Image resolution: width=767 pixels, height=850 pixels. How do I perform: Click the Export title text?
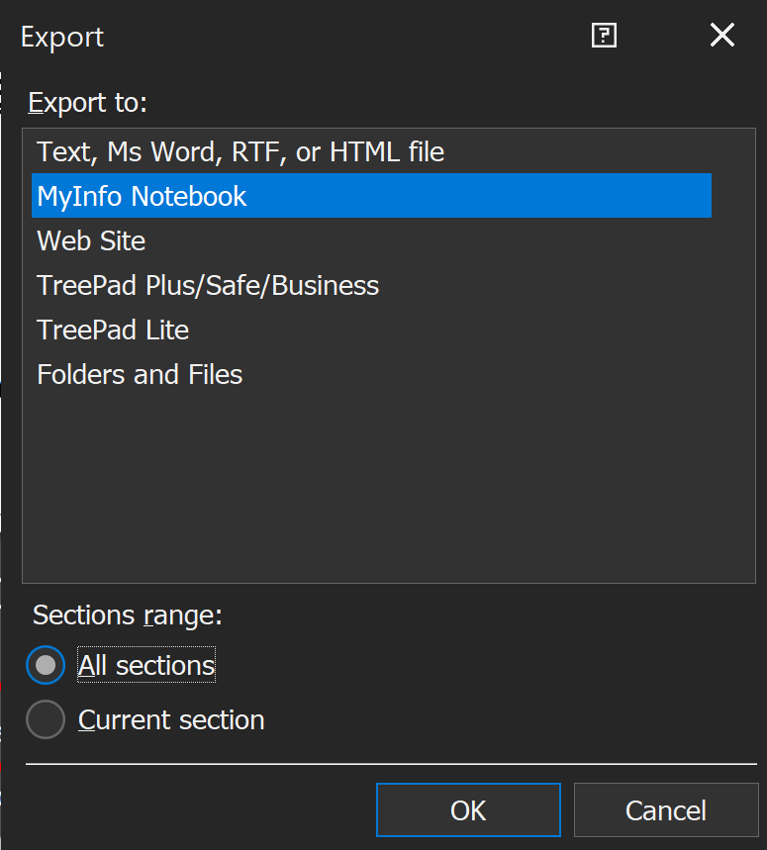coord(62,38)
